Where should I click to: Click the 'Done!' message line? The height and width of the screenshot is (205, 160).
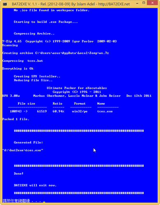[18, 173]
